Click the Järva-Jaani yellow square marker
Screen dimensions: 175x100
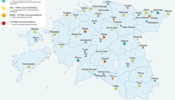click(x=112, y=30)
